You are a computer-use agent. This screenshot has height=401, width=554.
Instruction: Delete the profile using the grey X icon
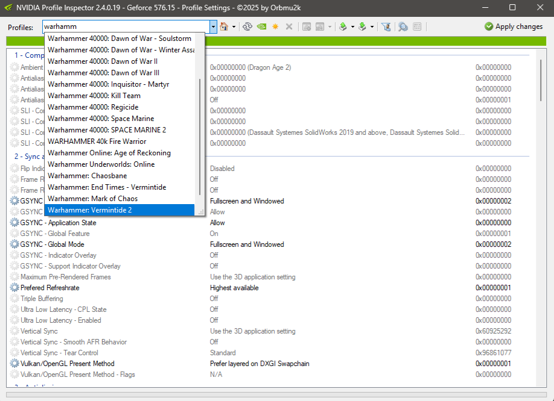pos(289,26)
